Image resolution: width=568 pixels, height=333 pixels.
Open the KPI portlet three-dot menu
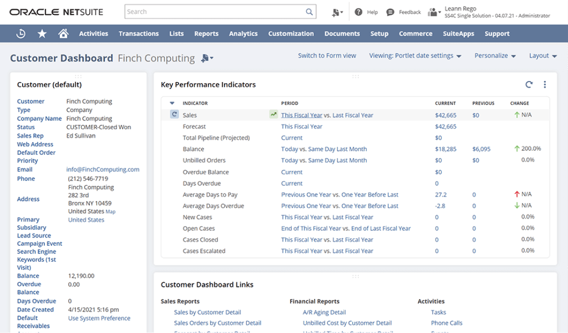coord(545,84)
